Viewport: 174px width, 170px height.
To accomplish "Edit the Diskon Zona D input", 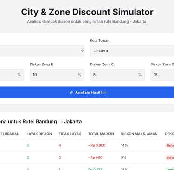I will (162, 75).
